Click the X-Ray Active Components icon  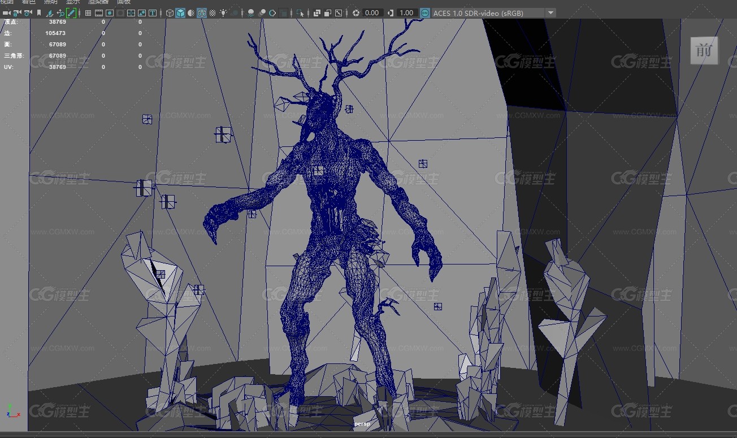point(327,13)
